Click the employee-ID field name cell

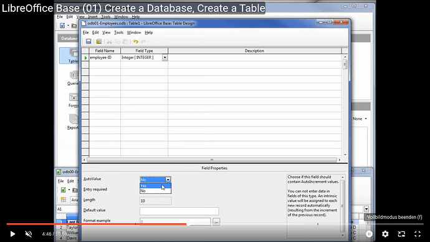tap(105, 57)
